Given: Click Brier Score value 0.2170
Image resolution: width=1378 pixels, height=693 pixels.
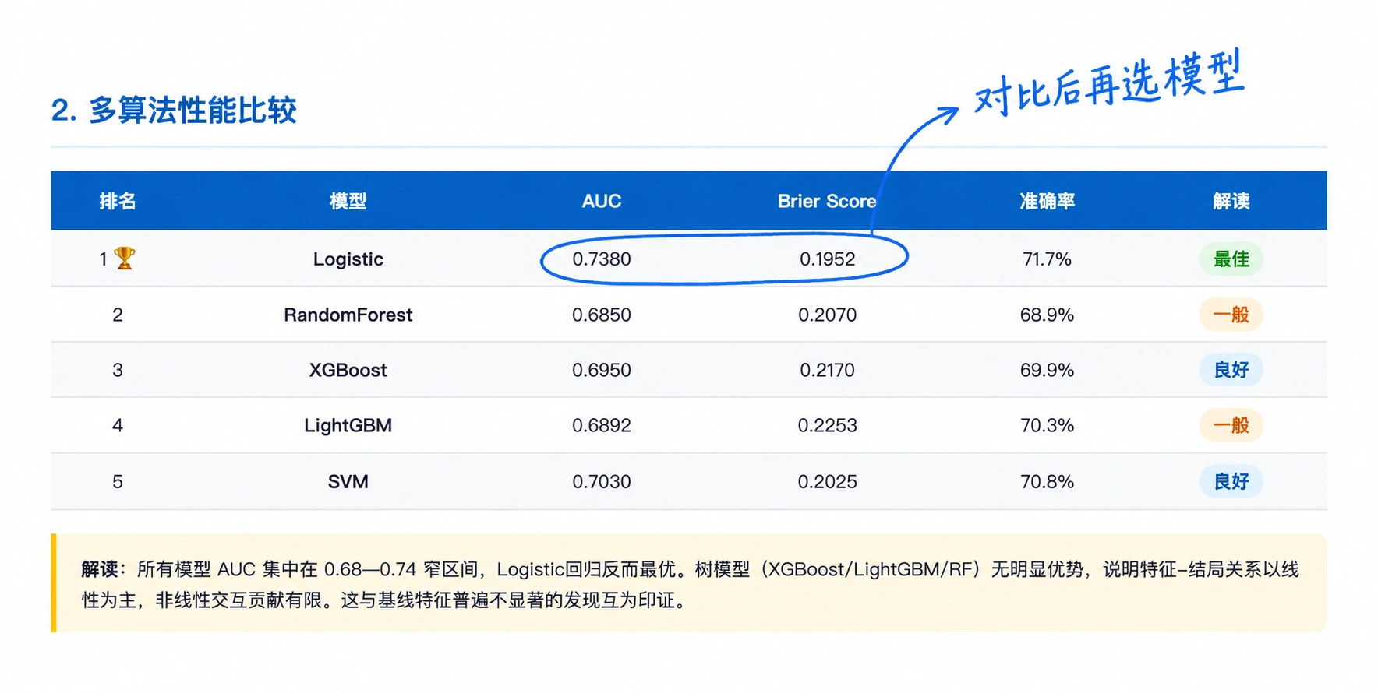Looking at the screenshot, I should [x=828, y=370].
